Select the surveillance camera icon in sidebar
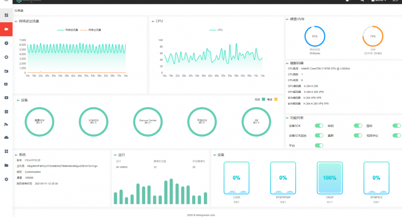The image size is (402, 217). click(6, 125)
